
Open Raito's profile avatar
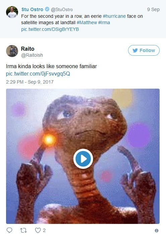pos(12,51)
